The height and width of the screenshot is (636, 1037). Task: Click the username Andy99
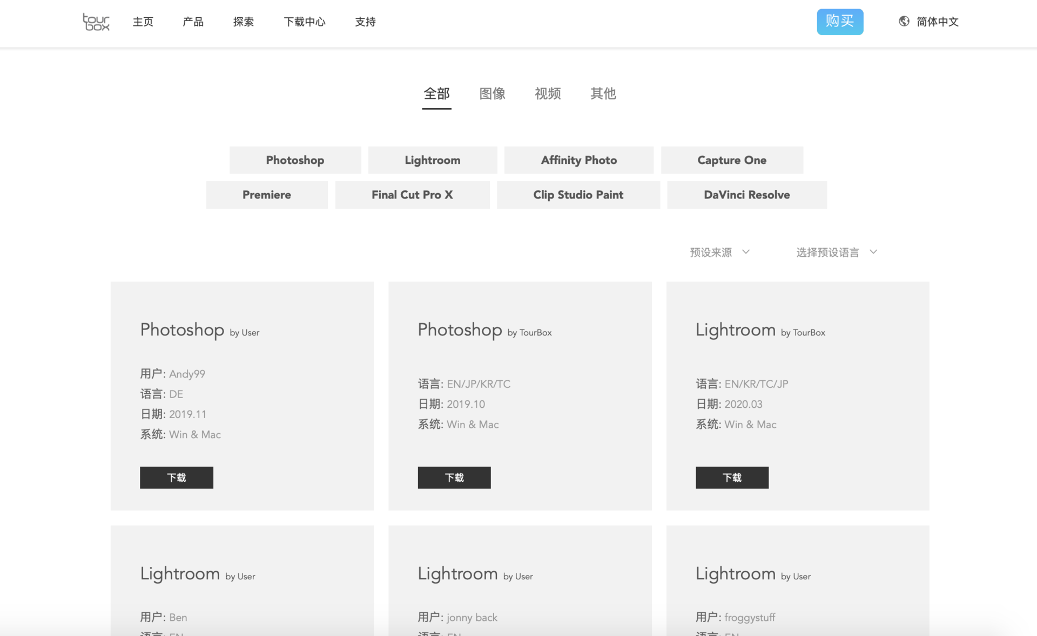pyautogui.click(x=187, y=374)
